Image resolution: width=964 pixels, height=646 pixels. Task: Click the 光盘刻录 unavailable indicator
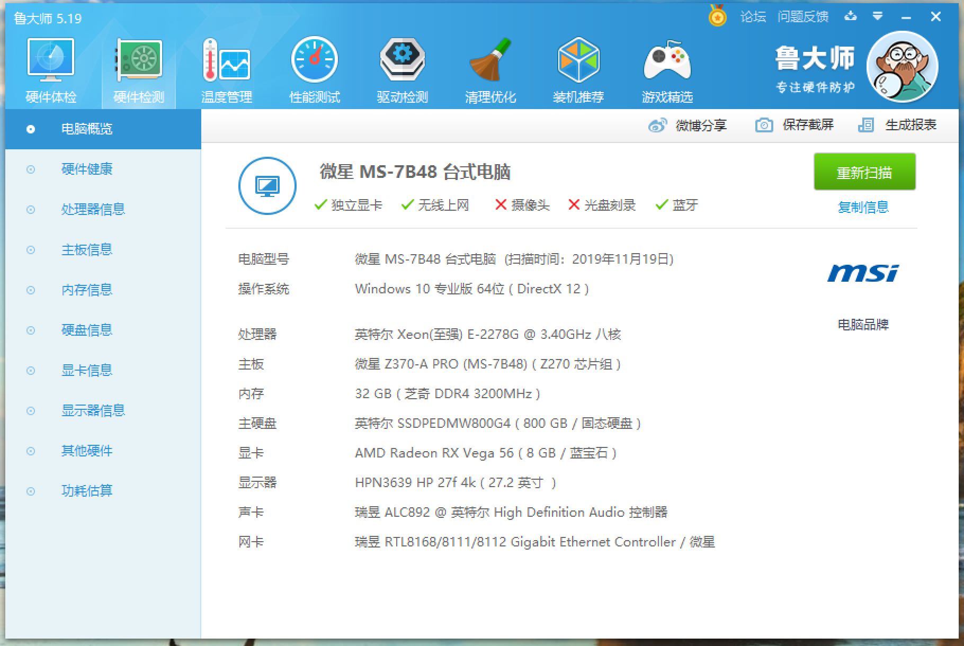(602, 205)
